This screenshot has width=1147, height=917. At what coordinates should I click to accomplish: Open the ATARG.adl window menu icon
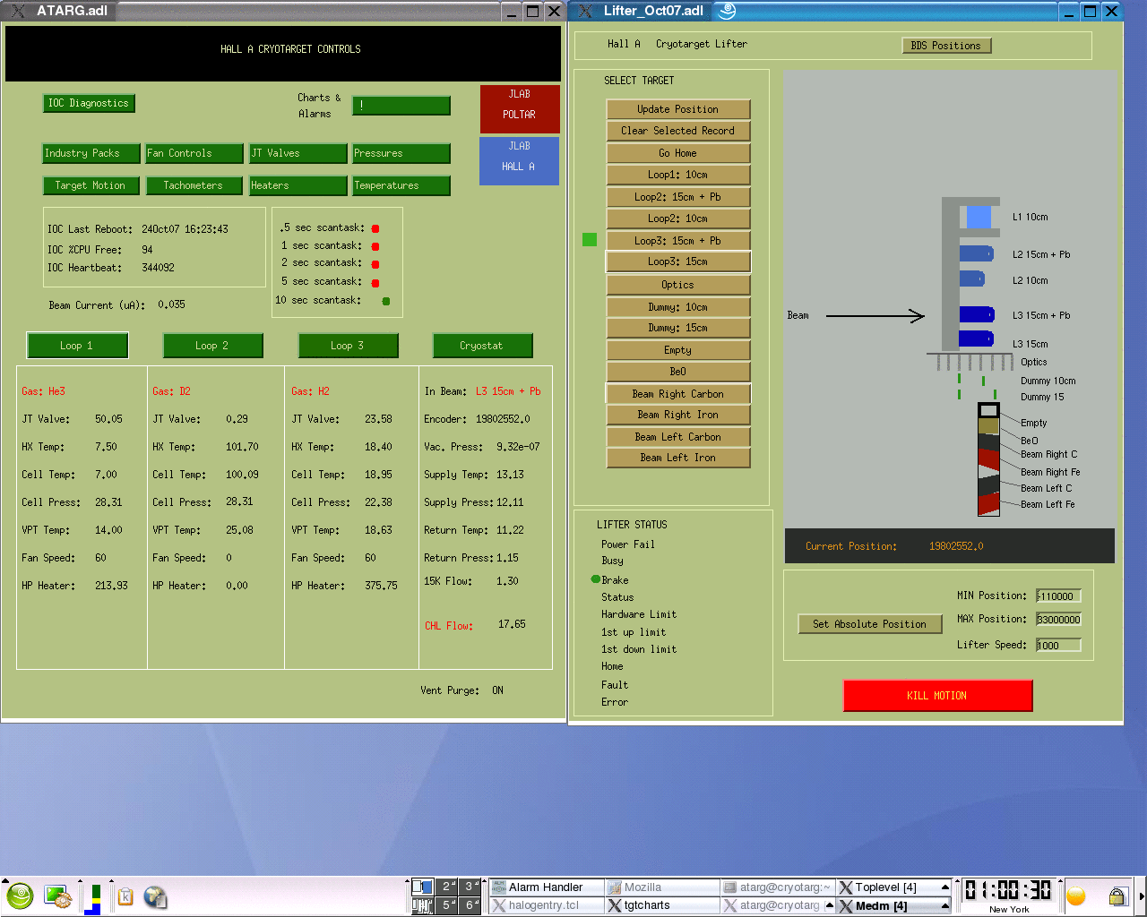pyautogui.click(x=17, y=11)
